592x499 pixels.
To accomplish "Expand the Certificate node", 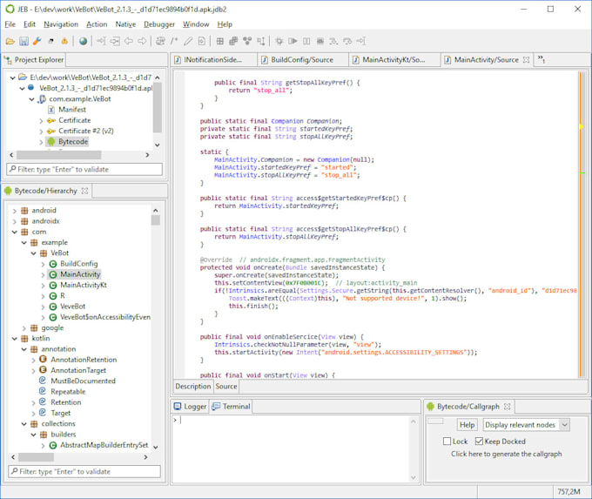I will 41,121.
